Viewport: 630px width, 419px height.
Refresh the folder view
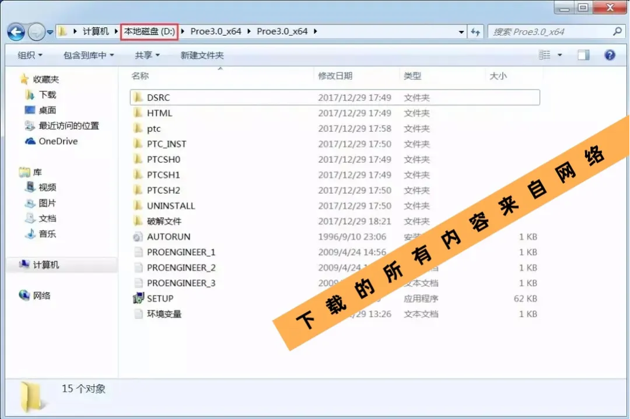(475, 32)
